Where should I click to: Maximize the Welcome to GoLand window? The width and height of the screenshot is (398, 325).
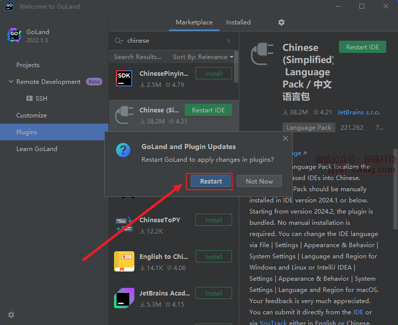(362, 6)
